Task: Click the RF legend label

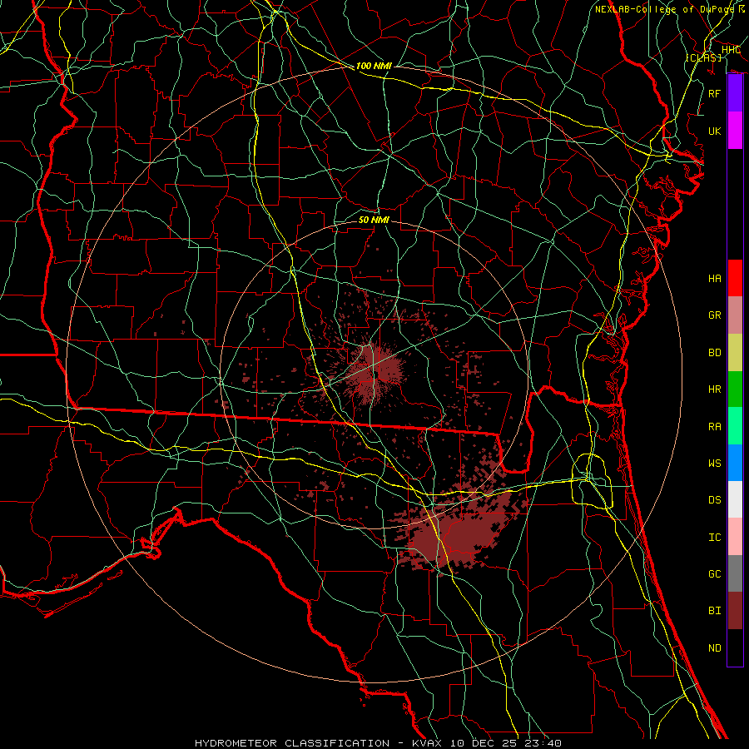Action: [x=714, y=93]
